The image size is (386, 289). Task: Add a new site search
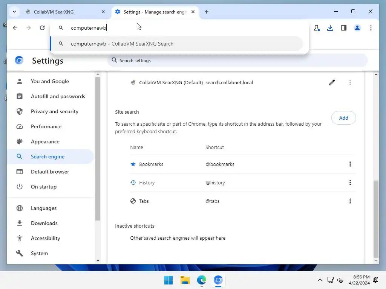(343, 118)
